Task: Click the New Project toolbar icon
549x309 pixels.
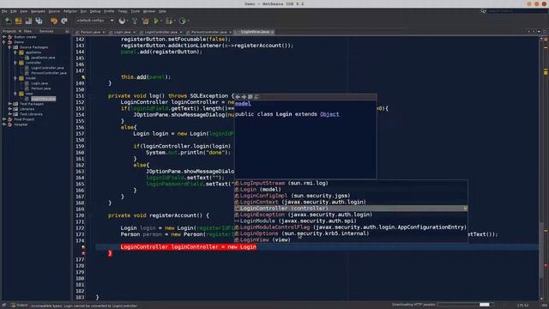Action: coord(18,21)
